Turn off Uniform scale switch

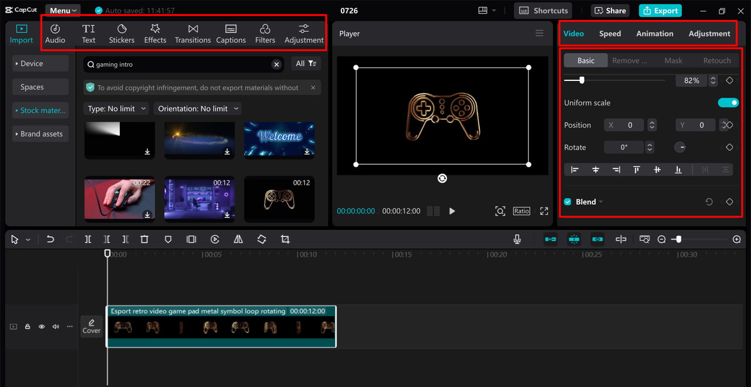tap(728, 103)
